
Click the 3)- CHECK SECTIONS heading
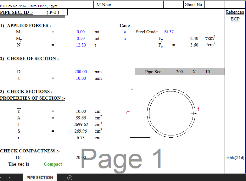coord(27,91)
